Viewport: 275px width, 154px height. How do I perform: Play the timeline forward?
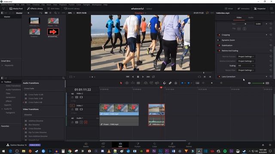(143, 77)
